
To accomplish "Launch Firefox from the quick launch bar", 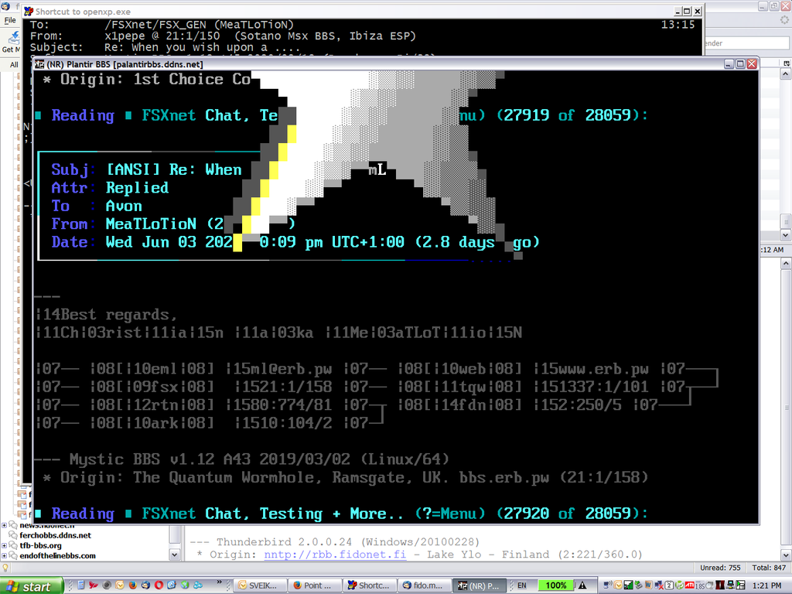I will [x=133, y=585].
